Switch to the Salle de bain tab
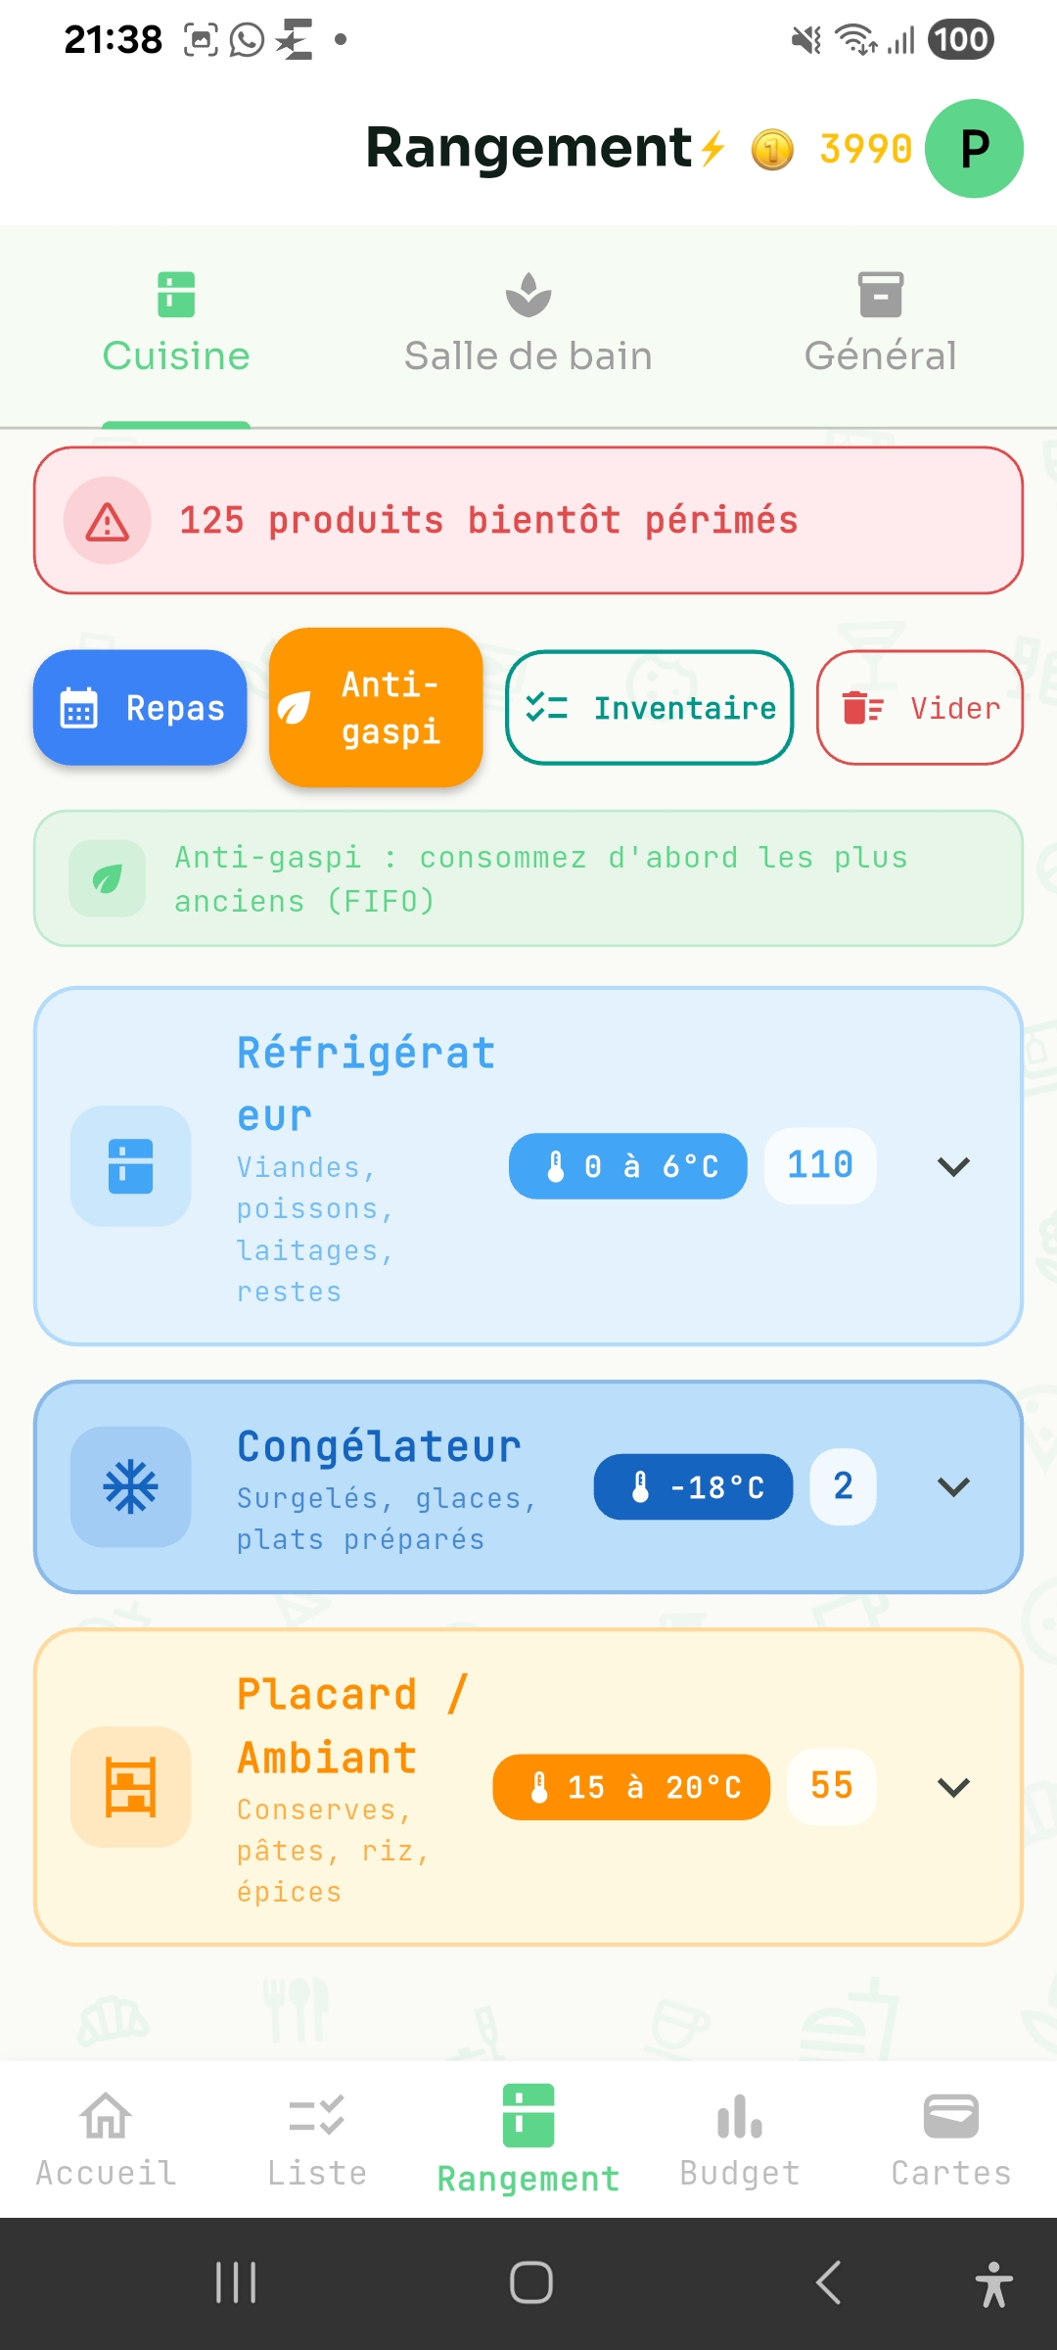The width and height of the screenshot is (1057, 2350). pos(528,325)
